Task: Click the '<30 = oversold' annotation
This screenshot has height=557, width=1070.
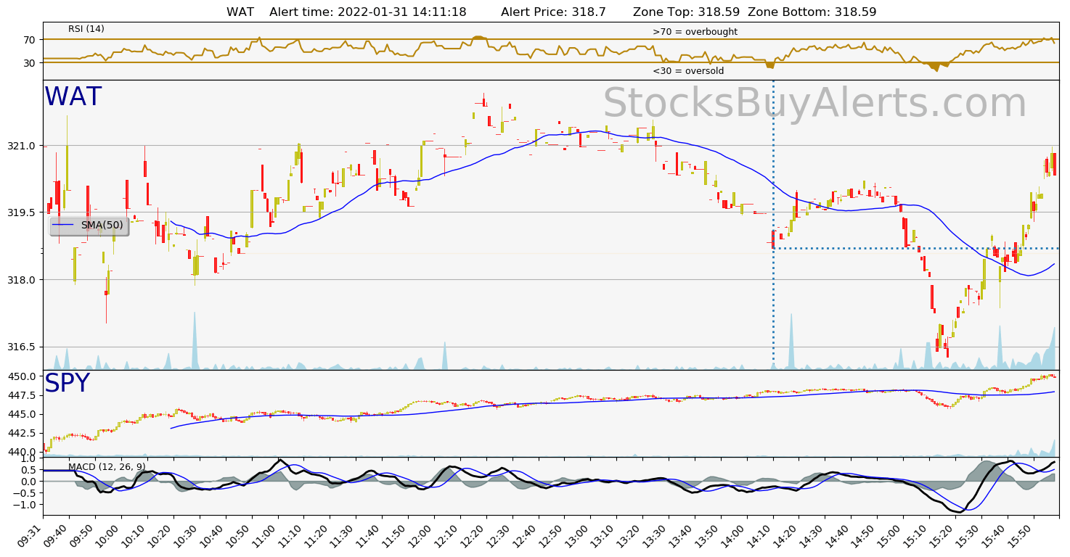Action: coord(688,71)
